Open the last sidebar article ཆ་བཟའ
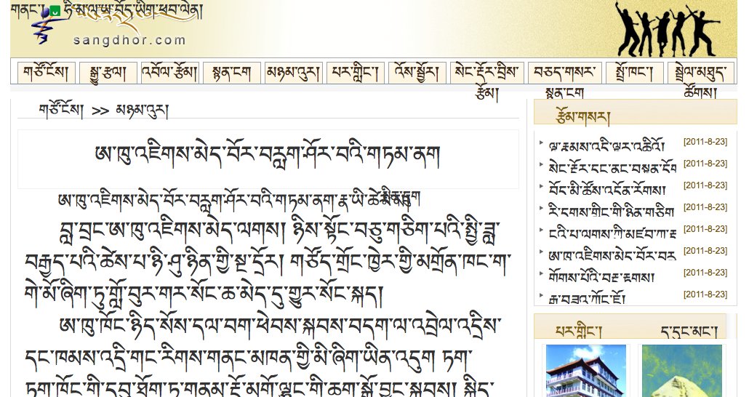 click(x=596, y=297)
